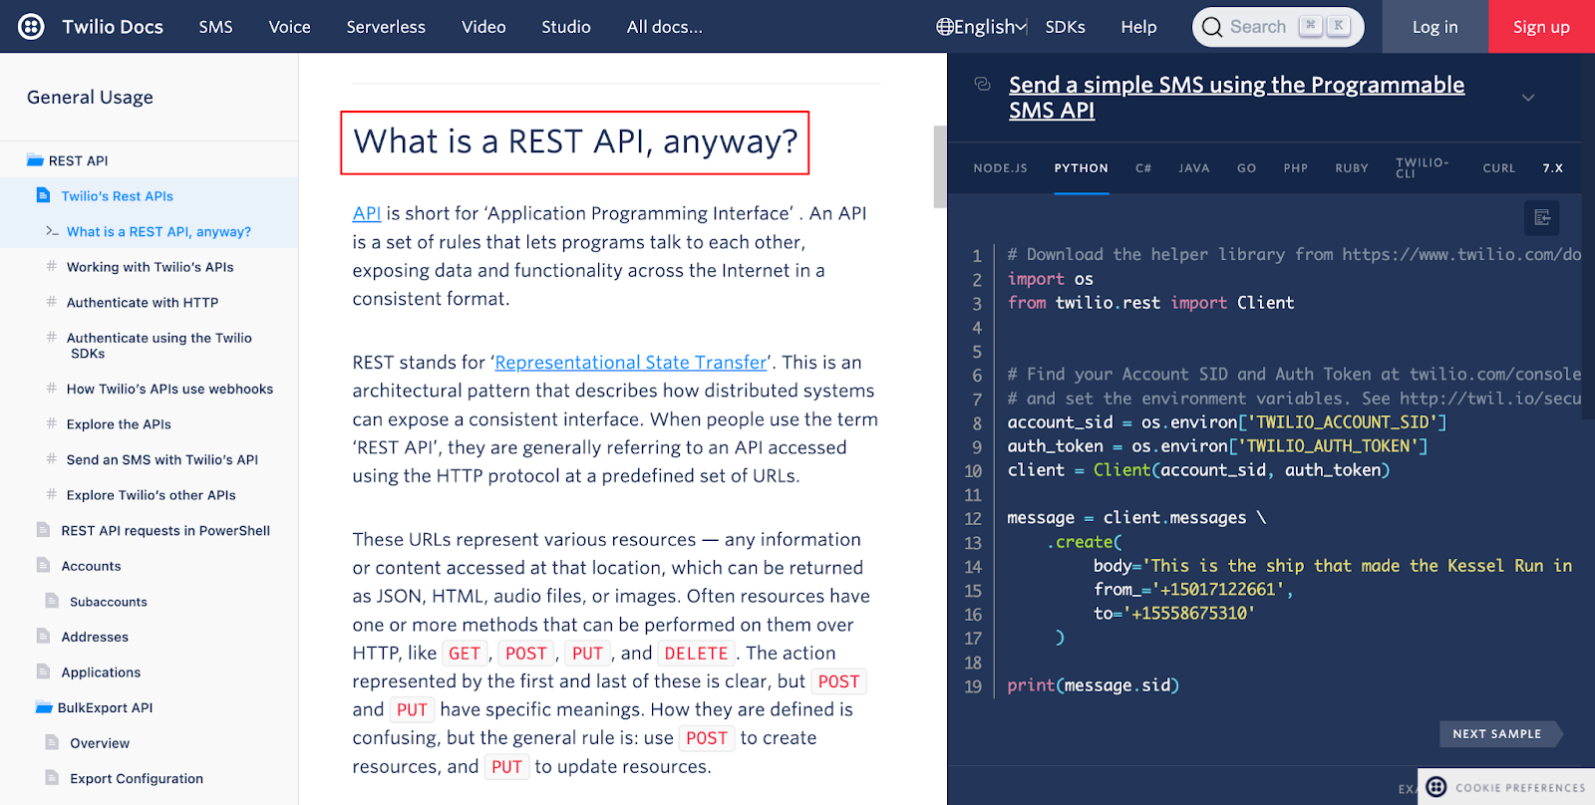Viewport: 1595px width, 805px height.
Task: Switch to the JAVA code tab
Action: pos(1194,168)
